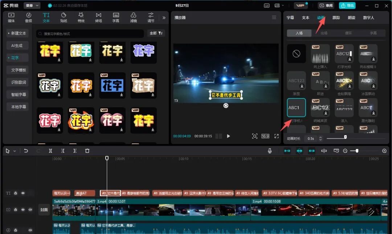Mute the main video track speaker
This screenshot has height=234, width=392.
pos(30,210)
